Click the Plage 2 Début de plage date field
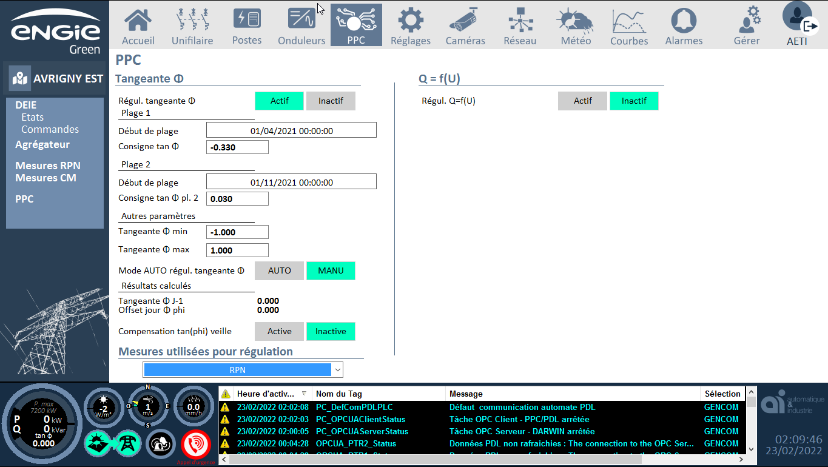 [291, 182]
